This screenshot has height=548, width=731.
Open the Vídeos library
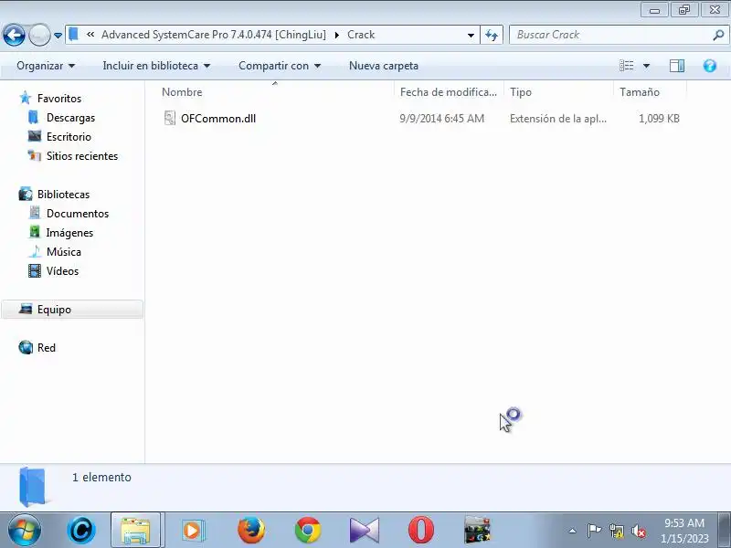coord(62,270)
